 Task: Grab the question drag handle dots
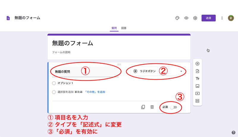(x=119, y=64)
